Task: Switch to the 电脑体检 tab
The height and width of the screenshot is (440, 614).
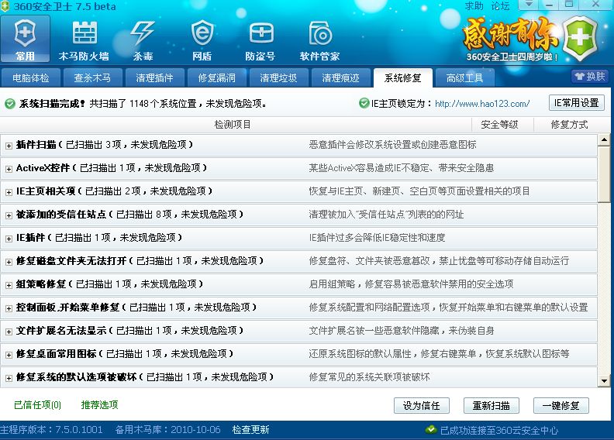Action: [31, 77]
